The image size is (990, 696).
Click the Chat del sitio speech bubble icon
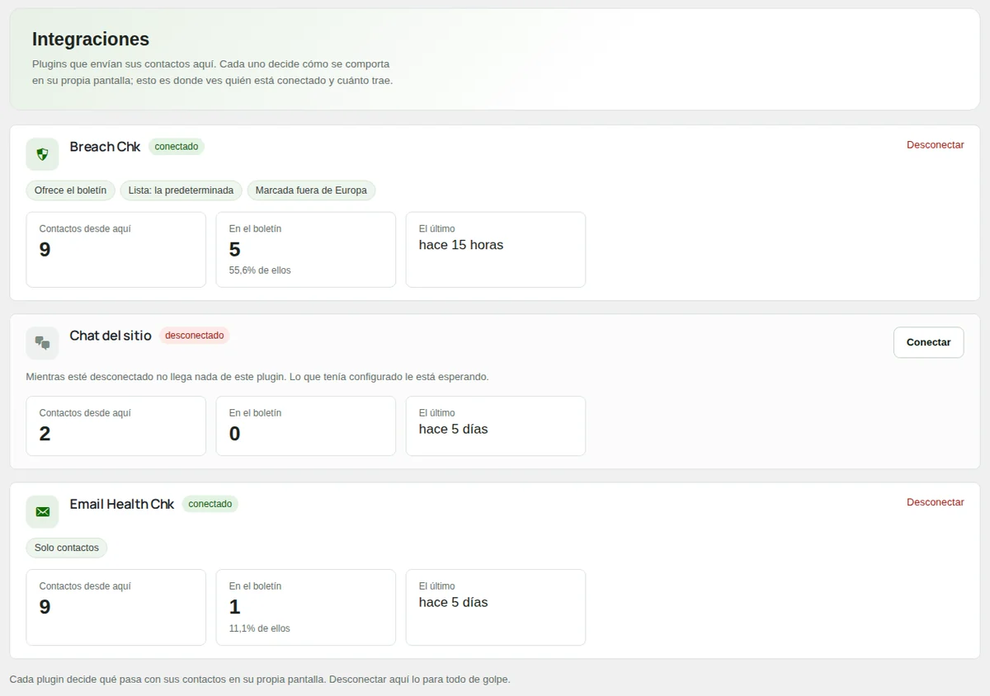point(42,343)
